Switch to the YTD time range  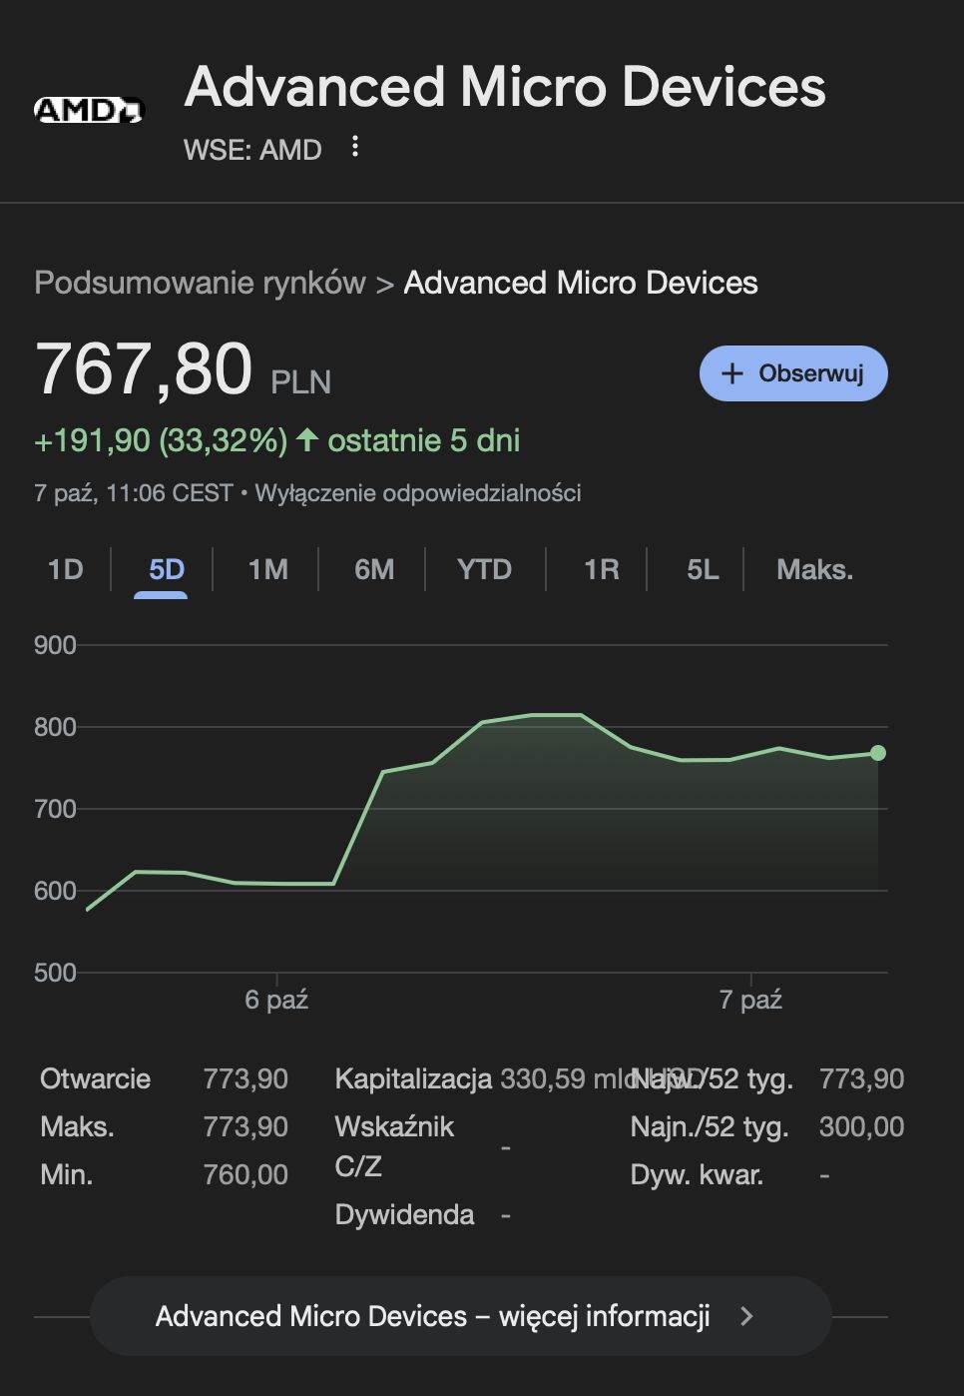[x=484, y=568]
